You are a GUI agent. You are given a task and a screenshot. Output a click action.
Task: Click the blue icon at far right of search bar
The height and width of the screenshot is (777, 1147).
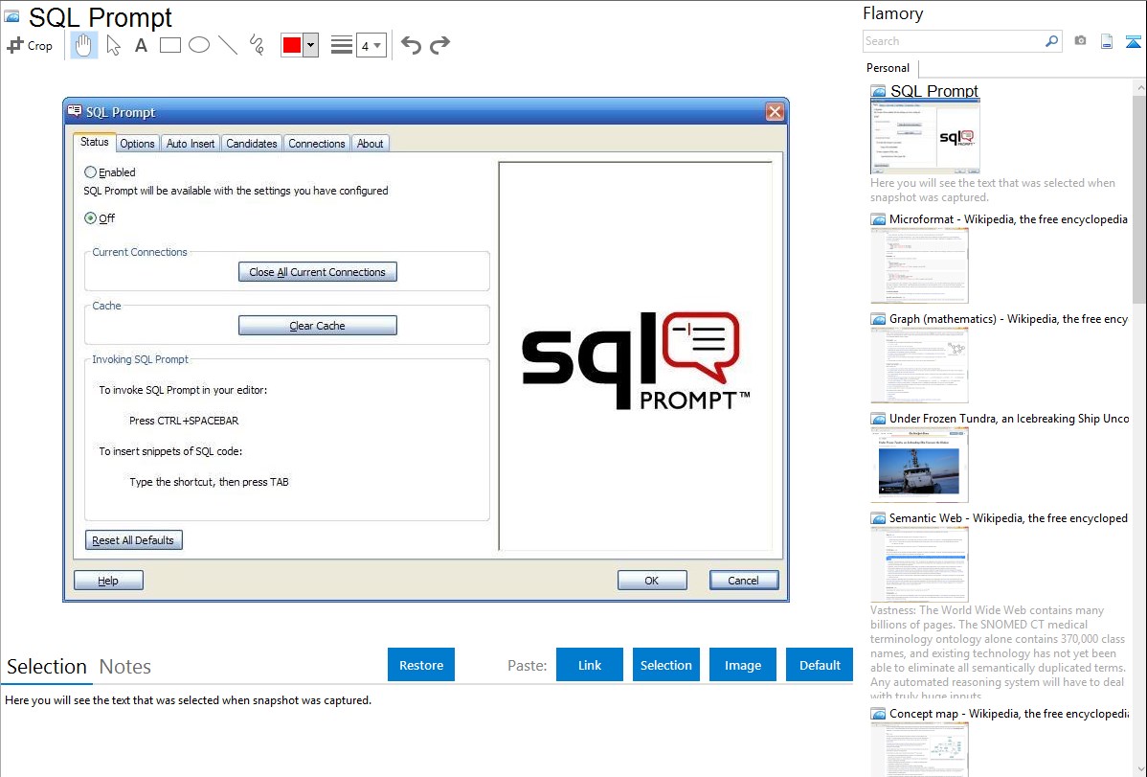coord(1133,41)
